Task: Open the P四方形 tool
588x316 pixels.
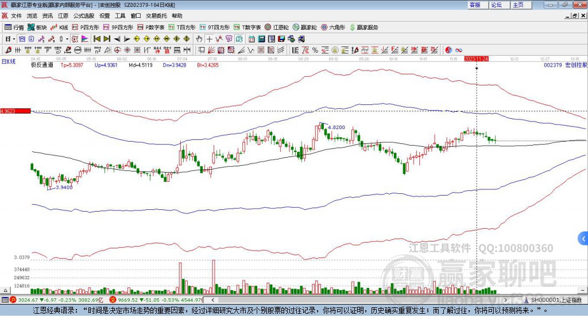Action: coord(86,28)
